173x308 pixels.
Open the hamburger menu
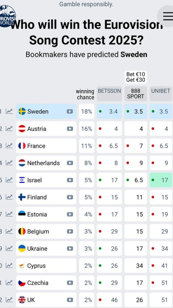click(x=167, y=16)
